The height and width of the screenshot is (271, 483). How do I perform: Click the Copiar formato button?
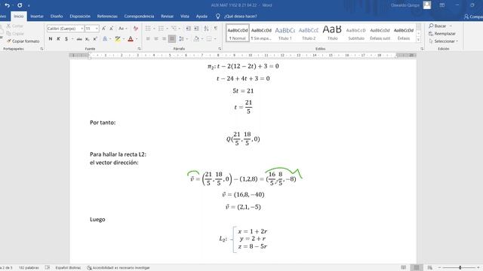point(23,41)
